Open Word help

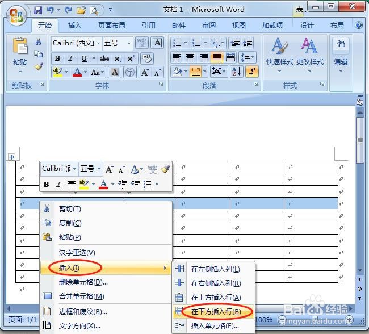(359, 25)
